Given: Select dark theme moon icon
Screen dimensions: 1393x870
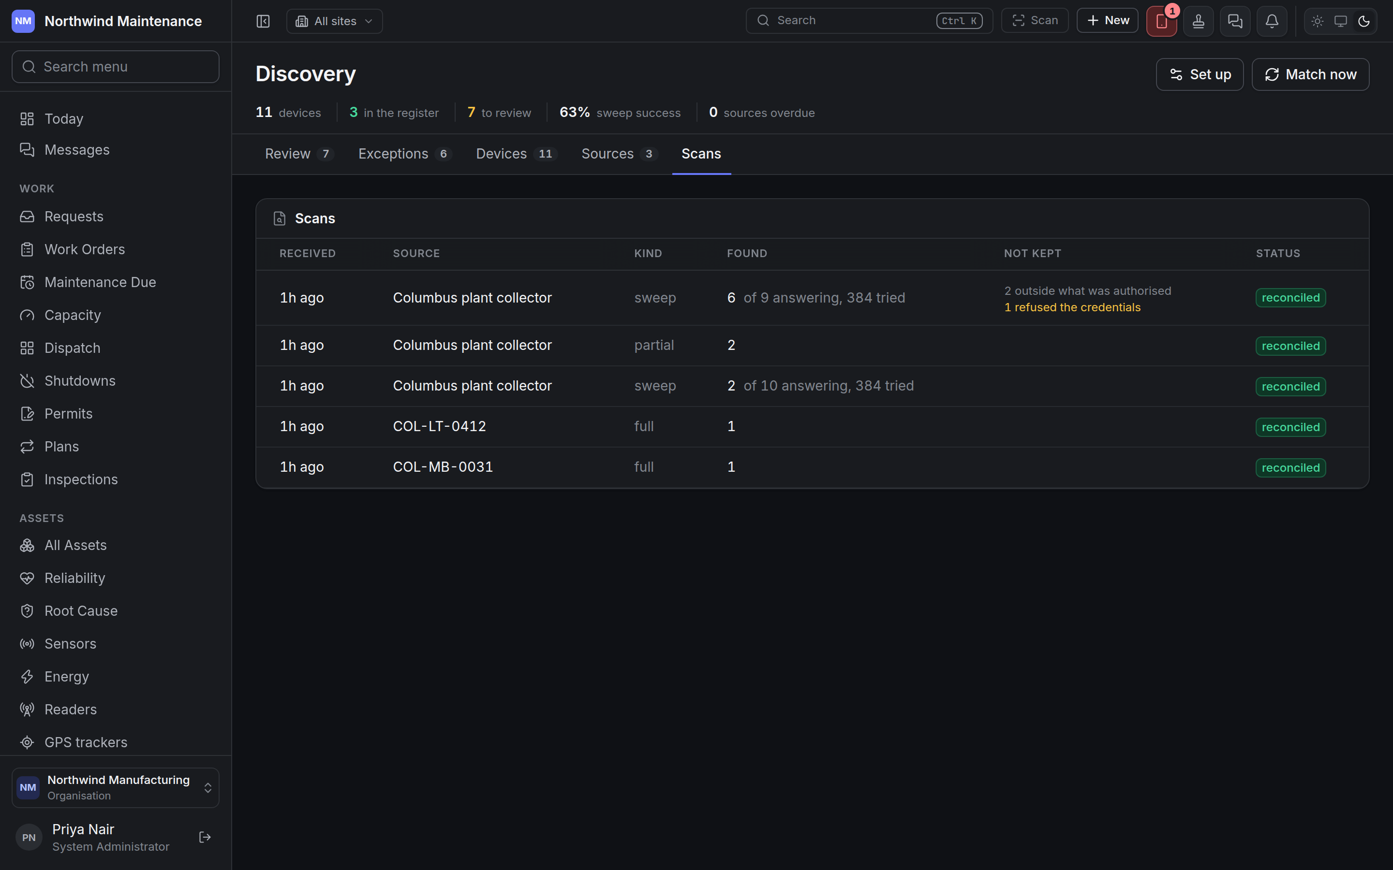Looking at the screenshot, I should pos(1363,21).
